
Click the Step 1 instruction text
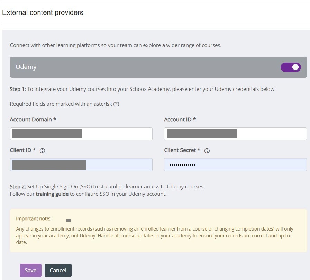point(143,89)
